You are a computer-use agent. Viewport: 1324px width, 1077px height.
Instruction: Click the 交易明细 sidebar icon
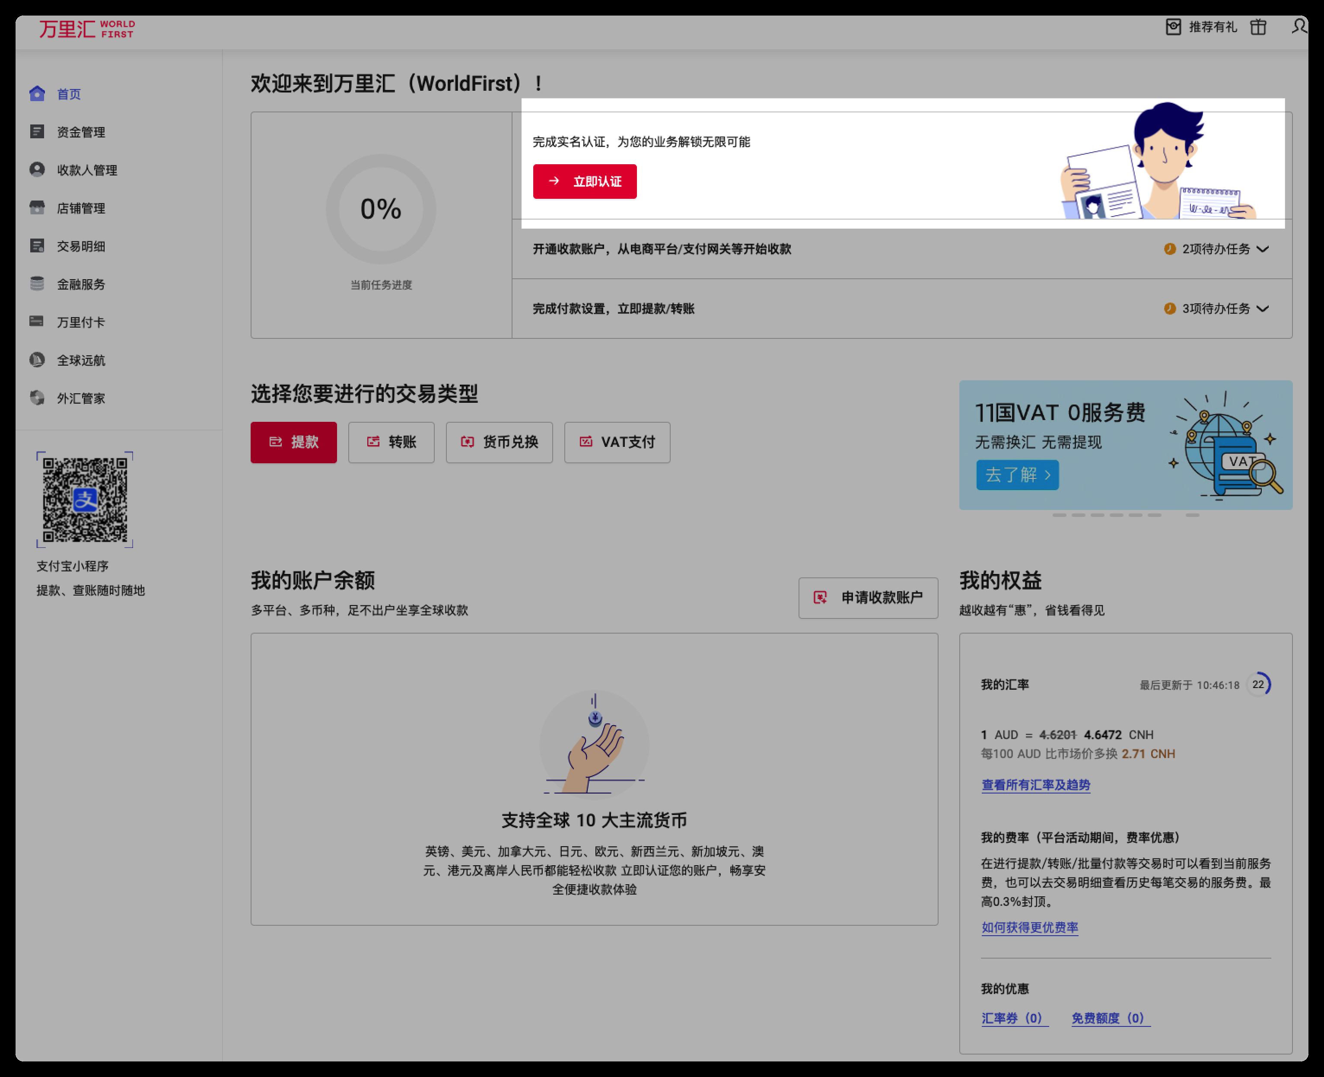(37, 245)
